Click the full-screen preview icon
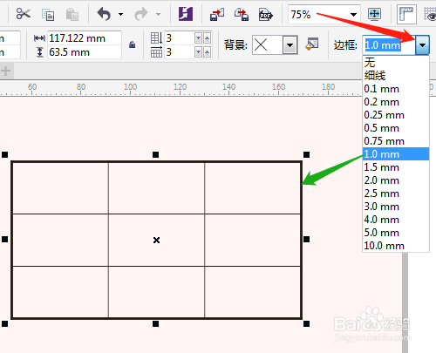This screenshot has height=353, width=436. 374,14
